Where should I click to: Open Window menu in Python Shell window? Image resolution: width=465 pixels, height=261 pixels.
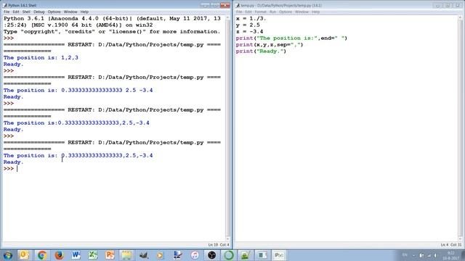70,12
